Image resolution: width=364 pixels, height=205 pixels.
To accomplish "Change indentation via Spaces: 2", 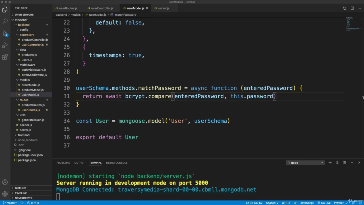I will click(272, 203).
